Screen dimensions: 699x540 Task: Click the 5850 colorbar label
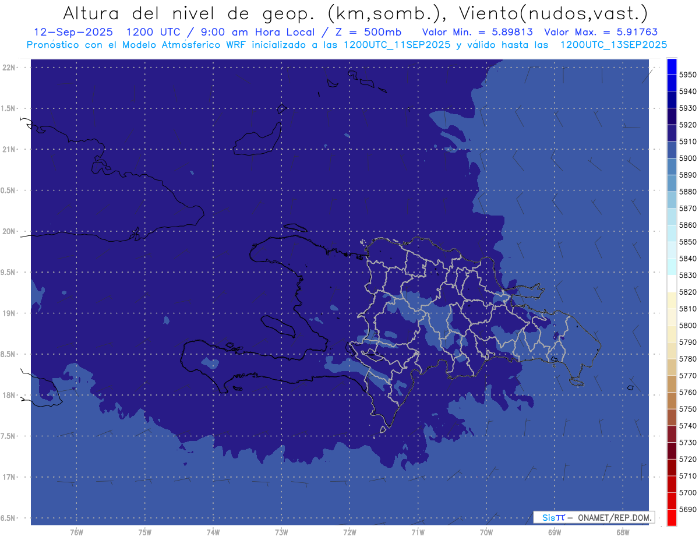687,242
